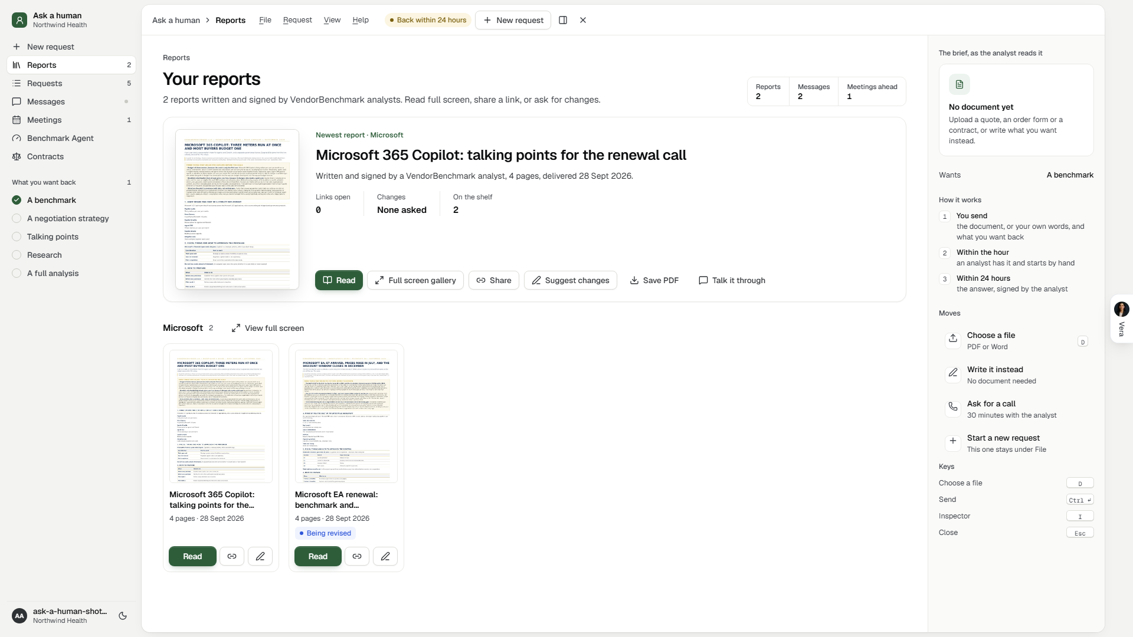Copy link for Microsoft EA renewal card
Screen dimensions: 1133x637
tap(357, 556)
